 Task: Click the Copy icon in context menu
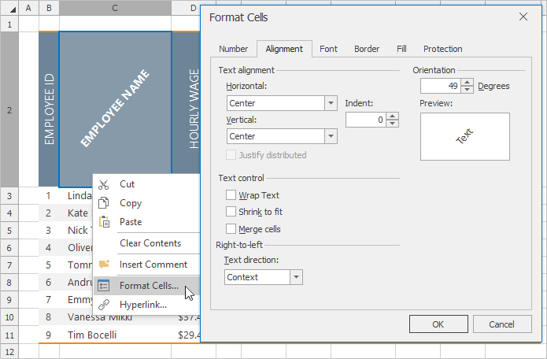[x=104, y=203]
